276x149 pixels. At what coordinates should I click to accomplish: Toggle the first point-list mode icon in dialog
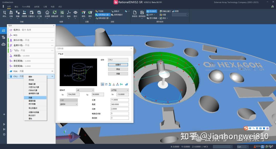coord(102,84)
